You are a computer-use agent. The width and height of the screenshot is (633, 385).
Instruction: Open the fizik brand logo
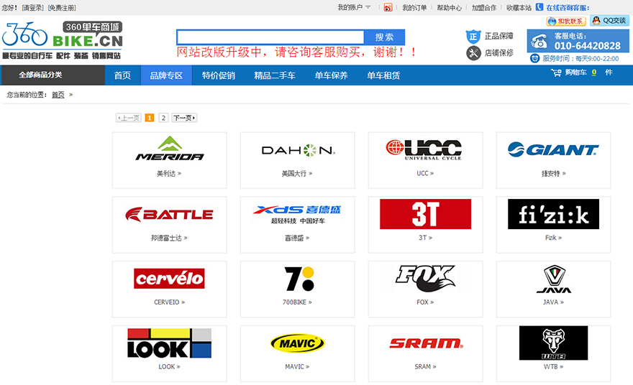point(553,214)
